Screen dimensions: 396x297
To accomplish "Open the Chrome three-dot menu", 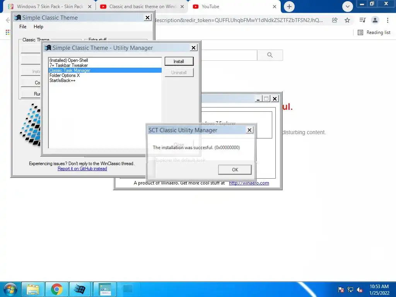I will point(387,20).
